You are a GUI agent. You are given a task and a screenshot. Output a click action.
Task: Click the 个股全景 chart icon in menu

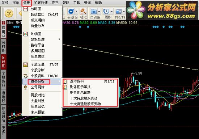[26, 64]
